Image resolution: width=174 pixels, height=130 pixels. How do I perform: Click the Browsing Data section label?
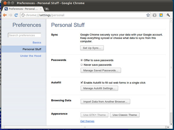coord(61,100)
